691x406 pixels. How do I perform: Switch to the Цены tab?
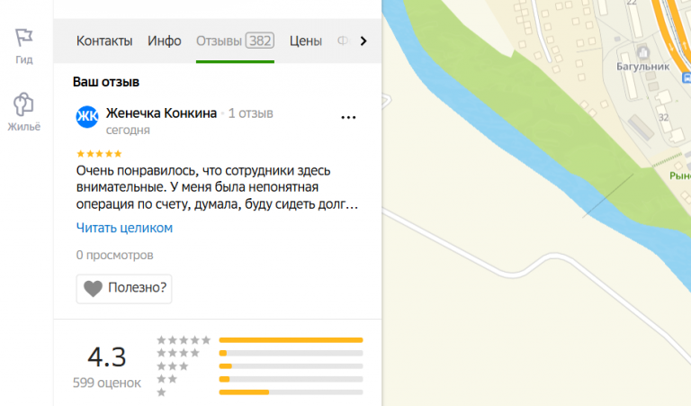305,41
